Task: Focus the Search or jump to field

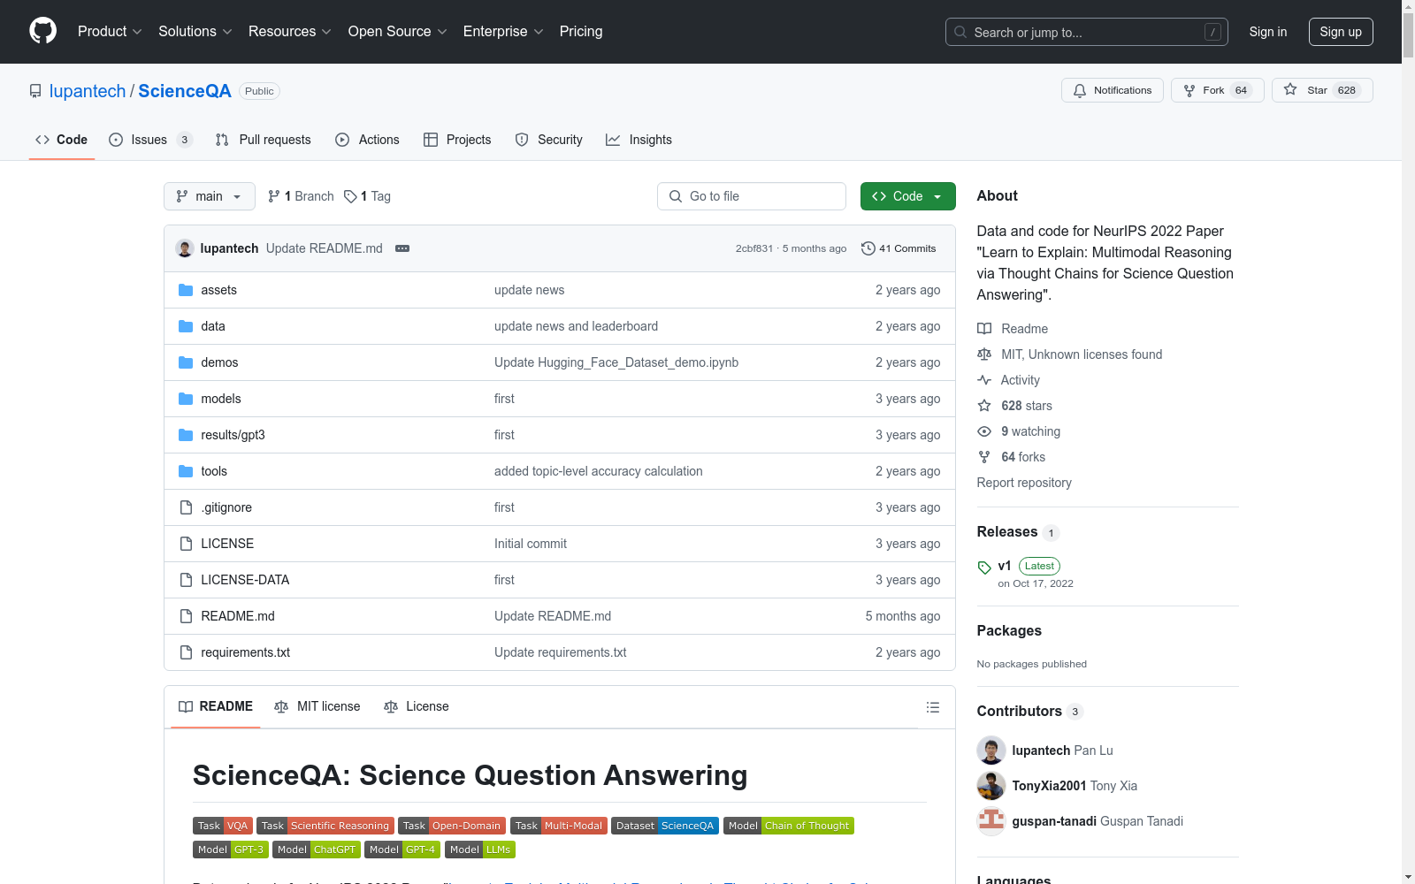Action: pos(1087,32)
